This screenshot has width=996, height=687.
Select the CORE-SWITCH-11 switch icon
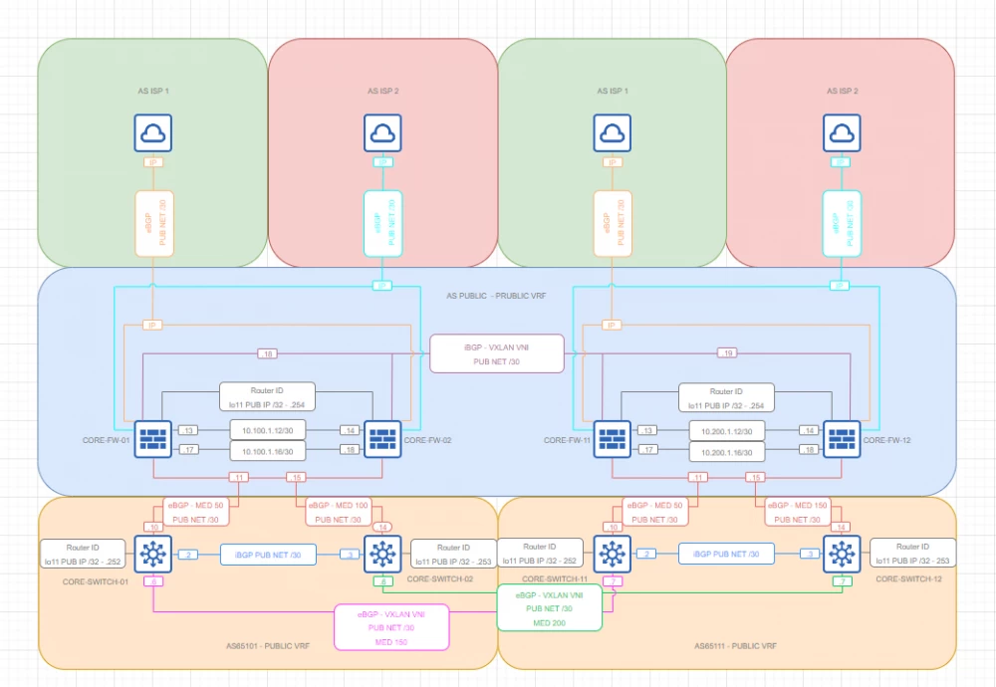613,555
